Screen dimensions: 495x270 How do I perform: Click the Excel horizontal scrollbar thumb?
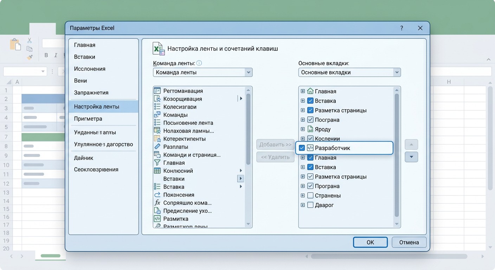pos(389,256)
